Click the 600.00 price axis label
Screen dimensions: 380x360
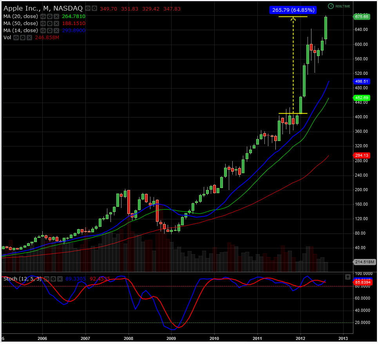tap(361, 44)
